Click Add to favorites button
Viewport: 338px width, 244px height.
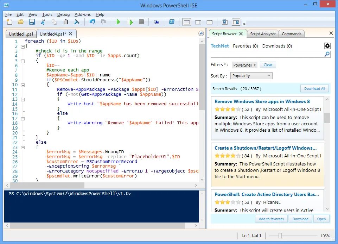click(x=271, y=219)
